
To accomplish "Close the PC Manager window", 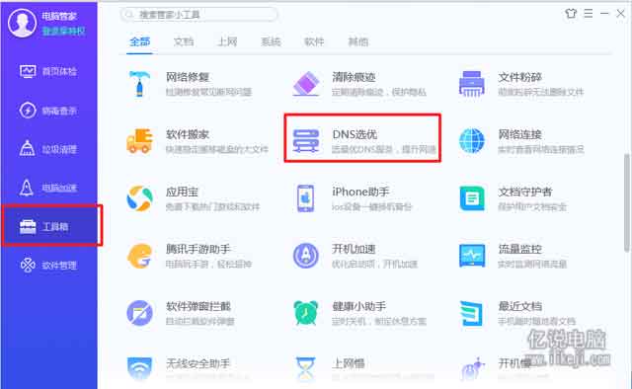I will pos(620,13).
